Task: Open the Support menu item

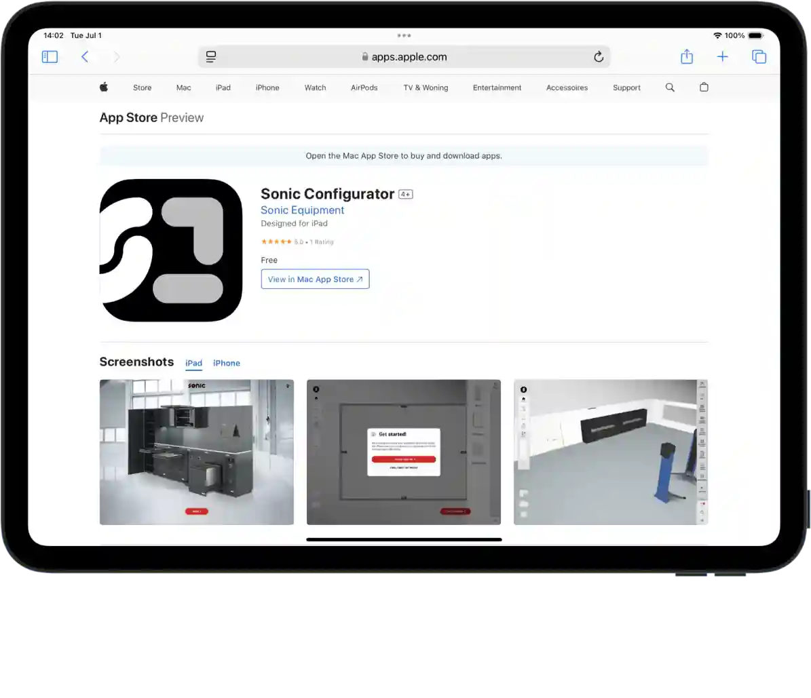Action: [x=626, y=88]
